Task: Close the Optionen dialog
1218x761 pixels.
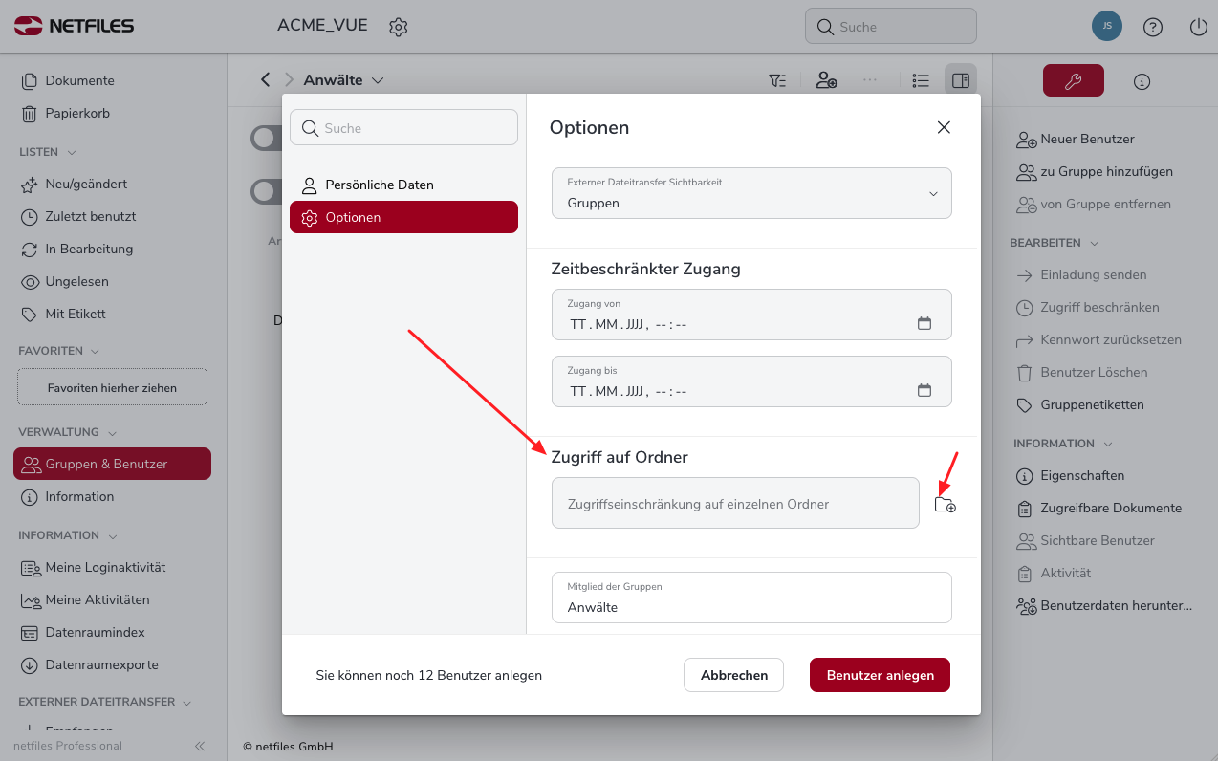Action: (x=944, y=127)
